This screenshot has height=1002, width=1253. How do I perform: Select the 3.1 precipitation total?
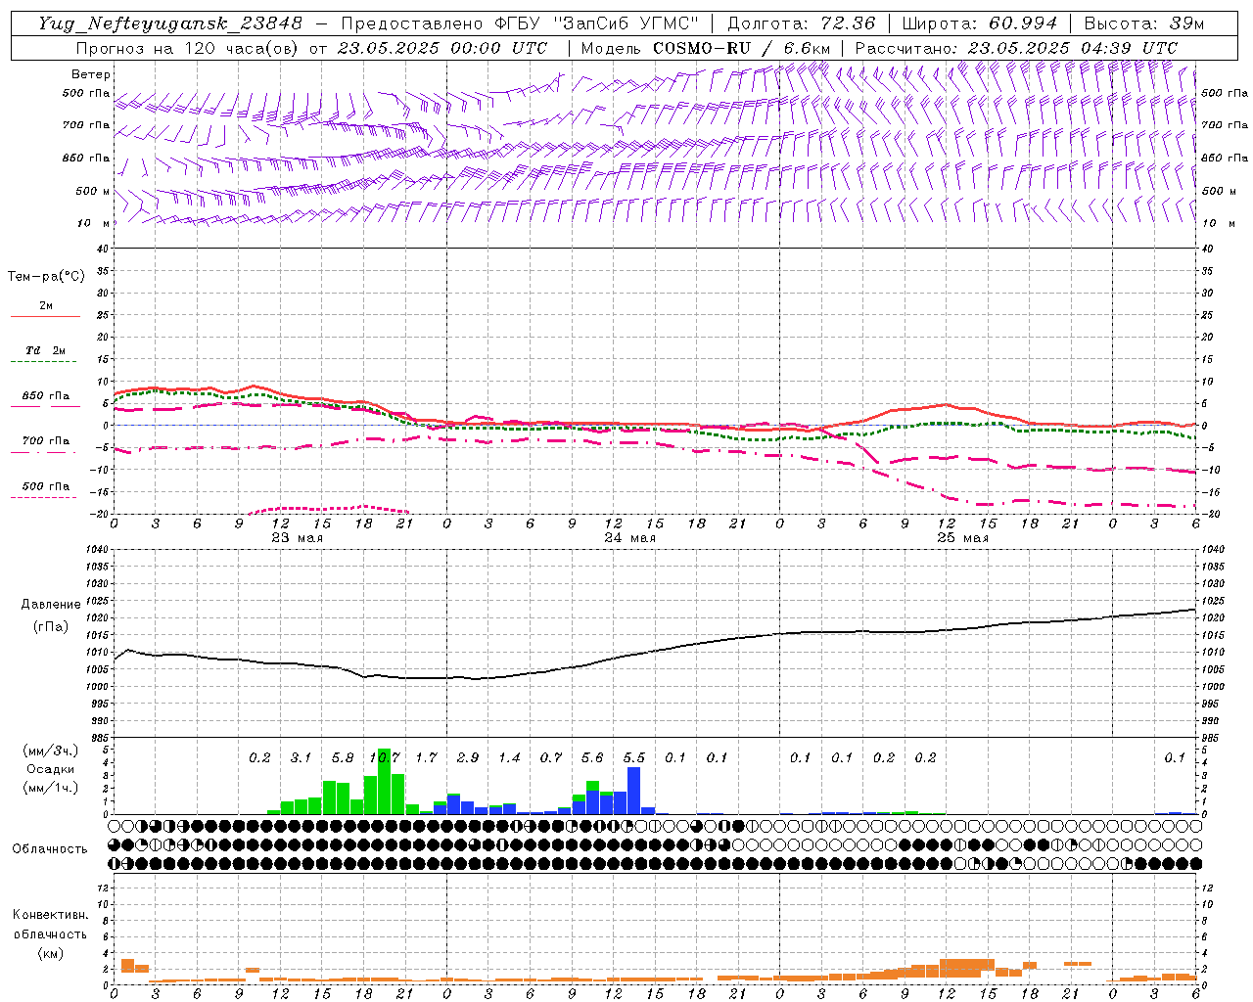click(x=301, y=757)
